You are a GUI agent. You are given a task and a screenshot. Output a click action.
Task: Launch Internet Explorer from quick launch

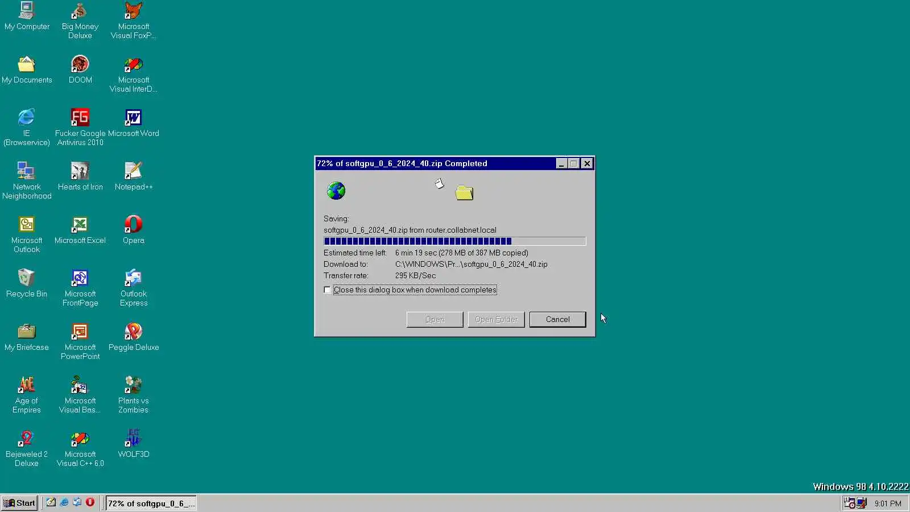(x=64, y=502)
